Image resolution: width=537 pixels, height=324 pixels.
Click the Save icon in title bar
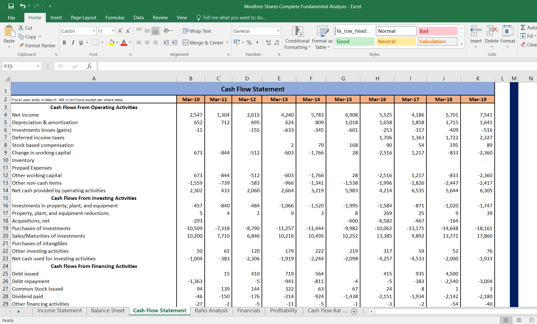(11, 6)
